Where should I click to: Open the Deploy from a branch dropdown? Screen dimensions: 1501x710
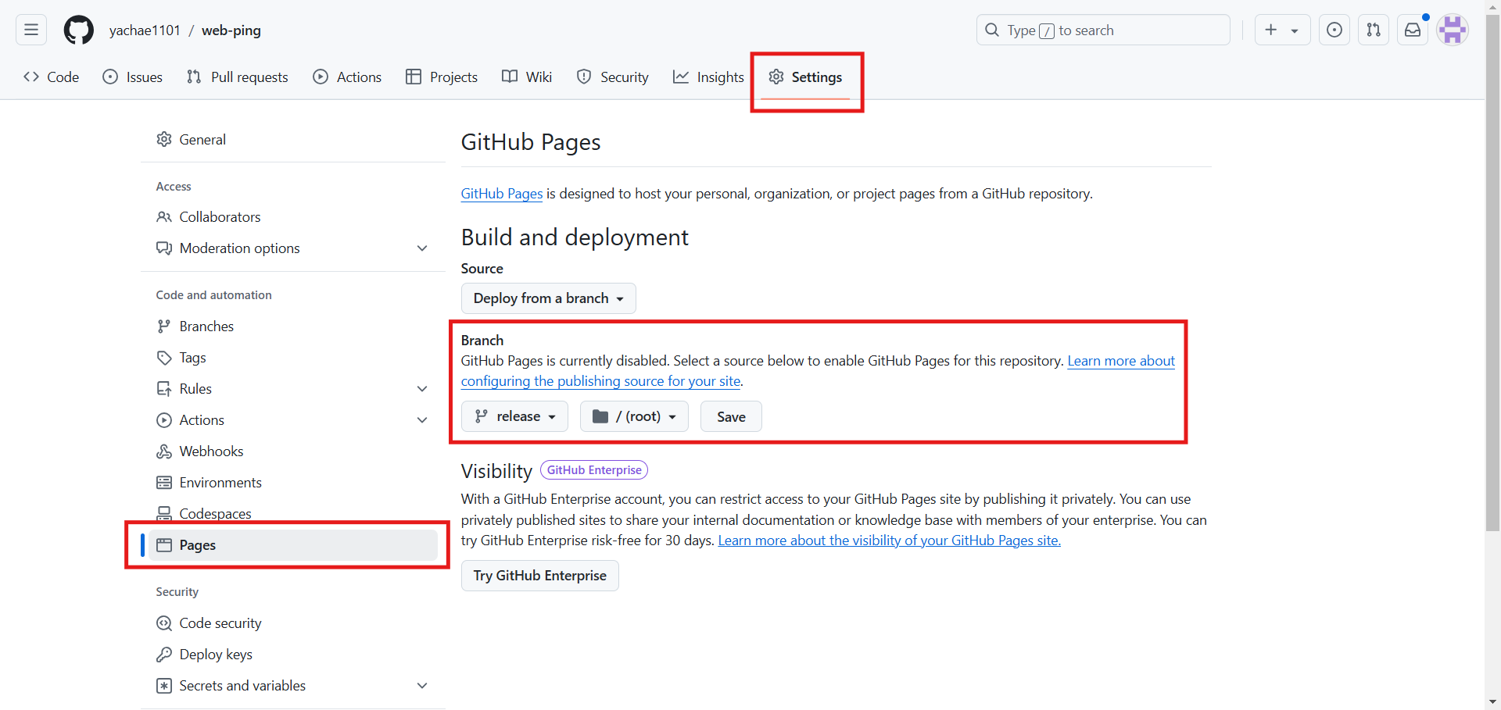pyautogui.click(x=549, y=298)
